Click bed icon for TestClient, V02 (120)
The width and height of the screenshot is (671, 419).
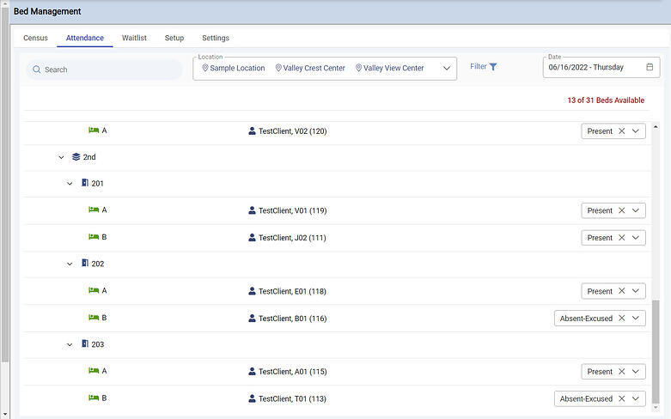click(x=94, y=130)
